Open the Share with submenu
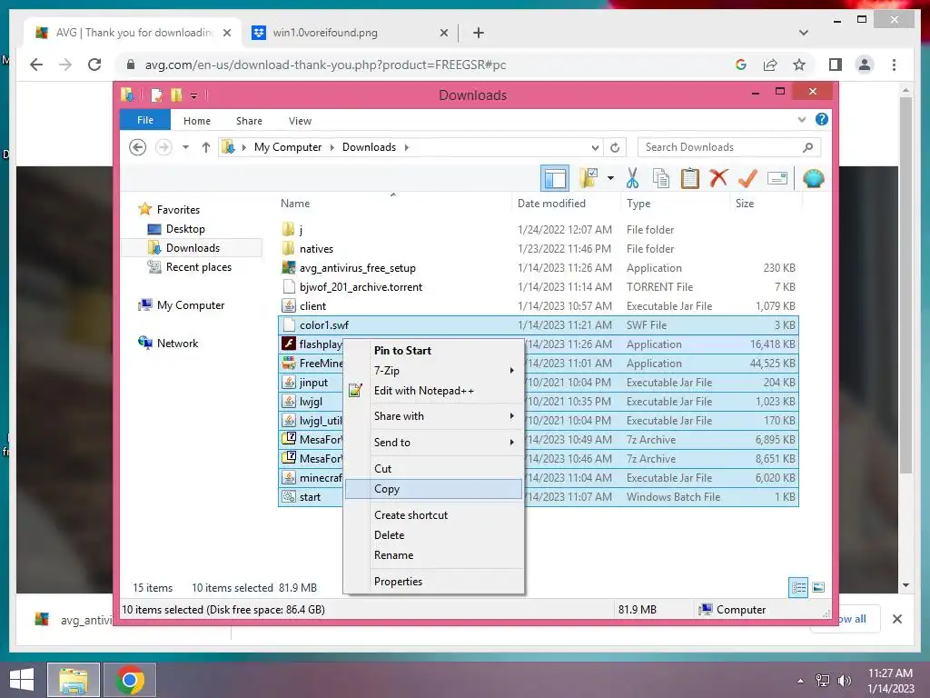This screenshot has height=698, width=930. [433, 416]
